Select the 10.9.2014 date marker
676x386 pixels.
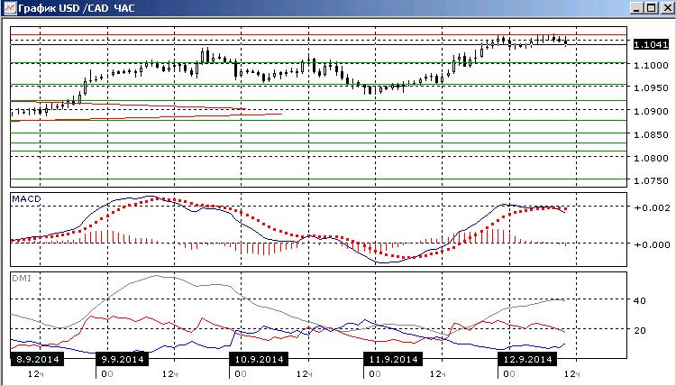[259, 359]
